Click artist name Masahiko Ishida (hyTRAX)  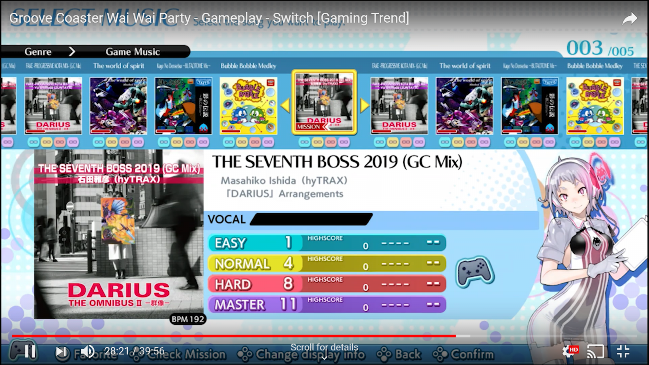[284, 180]
